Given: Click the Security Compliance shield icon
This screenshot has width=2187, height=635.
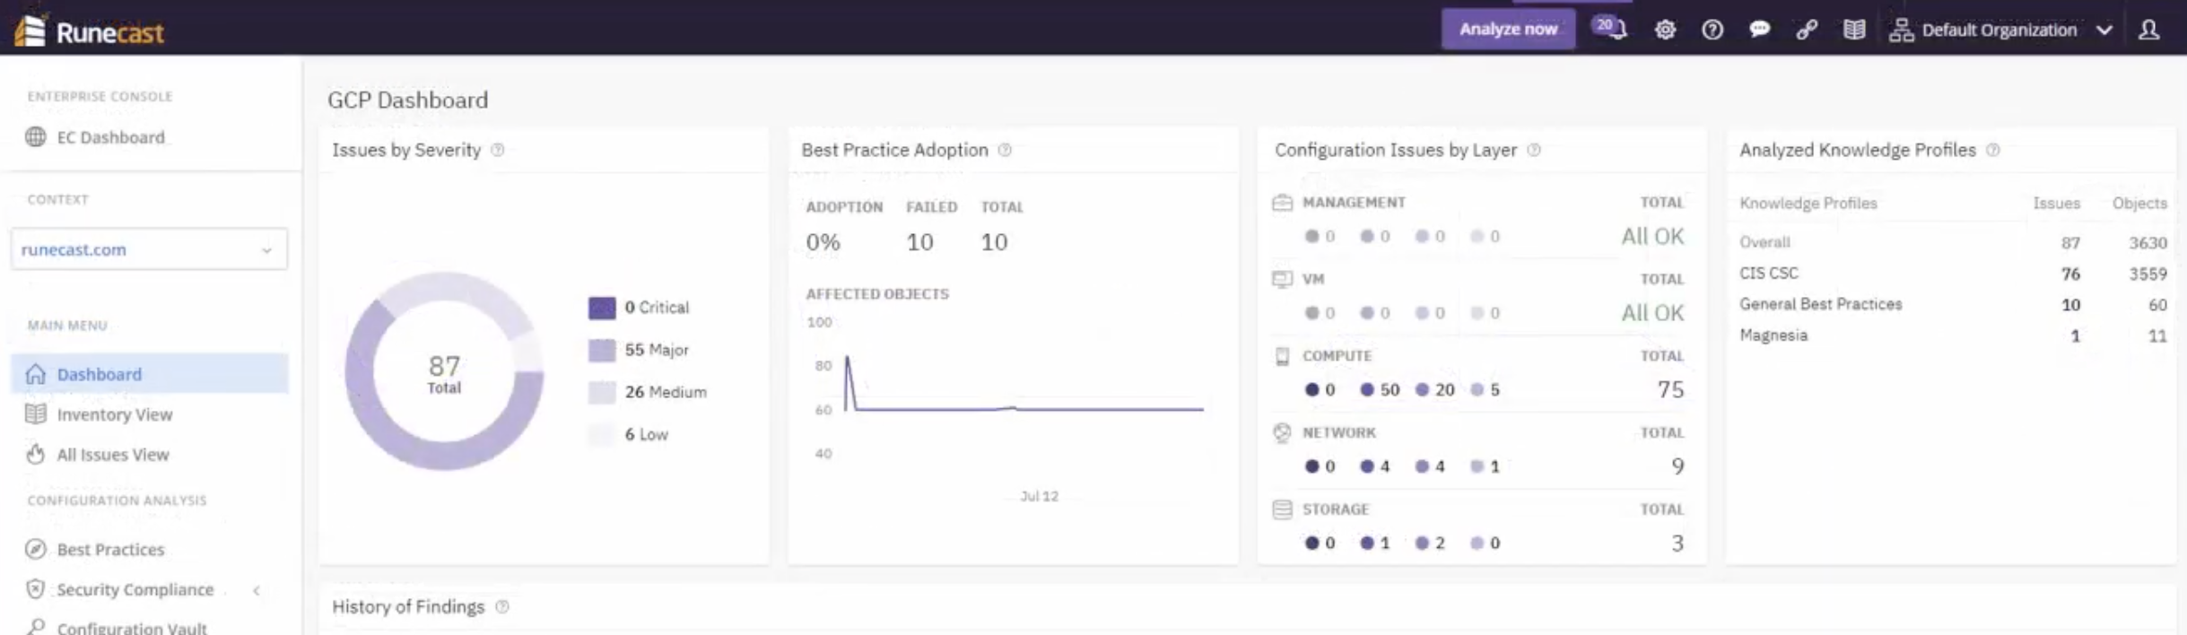Looking at the screenshot, I should [x=35, y=589].
